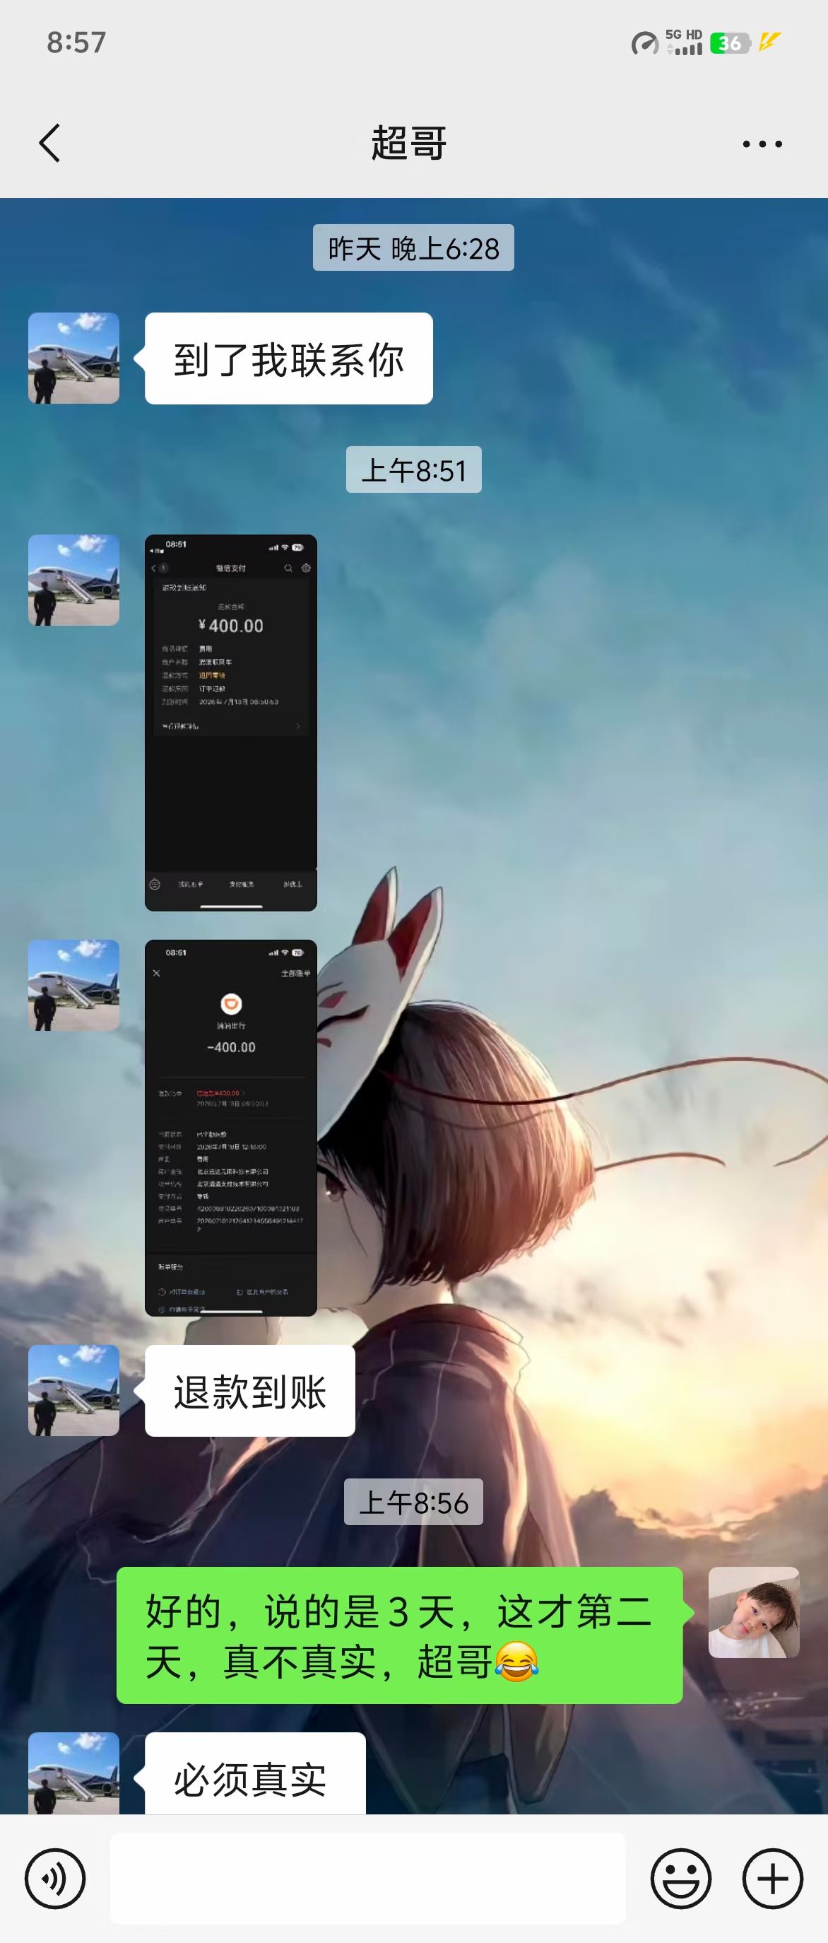Open the emoji picker smiley icon
Viewport: 828px width, 1943px height.
tap(681, 1878)
